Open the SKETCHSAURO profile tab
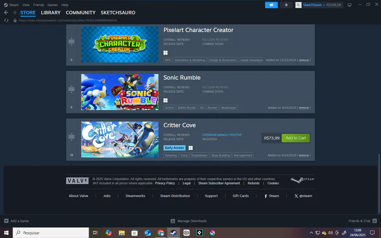 click(118, 13)
